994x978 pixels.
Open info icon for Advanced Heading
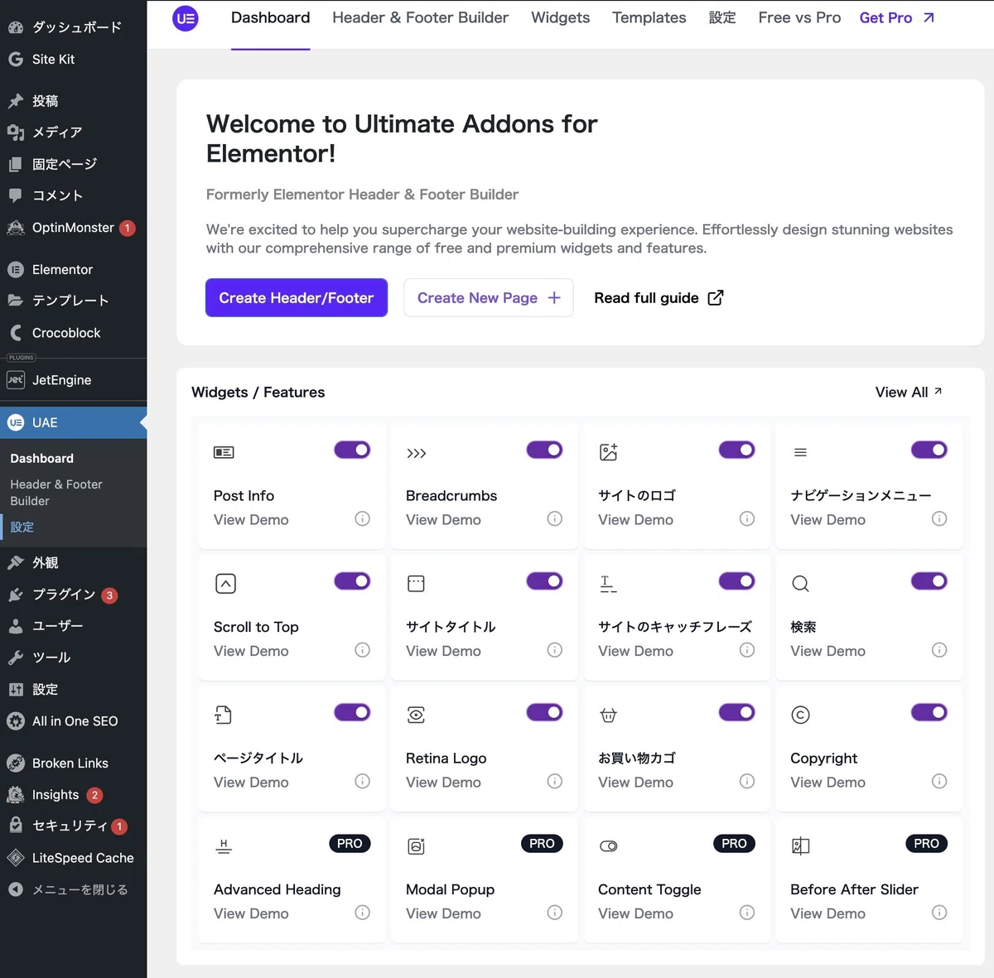point(363,913)
